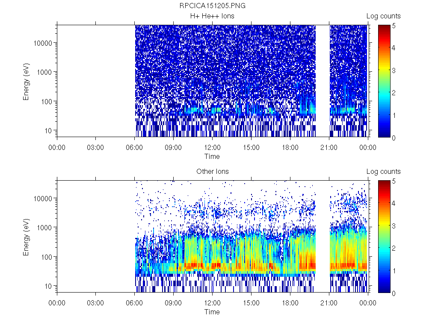Select the 10000 energy tick of Other Ions plot
This screenshot has height=328, width=438.
pos(43,199)
